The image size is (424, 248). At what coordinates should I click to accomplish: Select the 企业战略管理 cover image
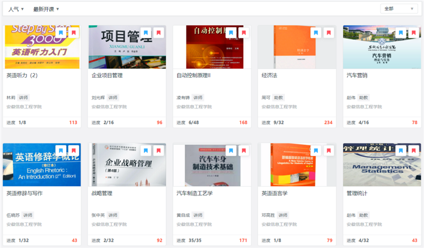(127, 164)
